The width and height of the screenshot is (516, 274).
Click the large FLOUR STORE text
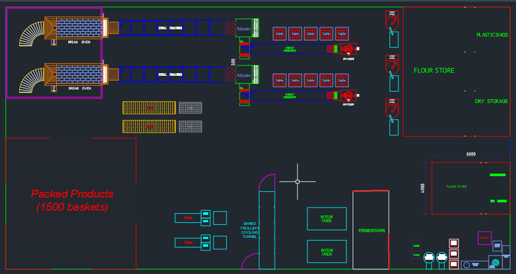[x=433, y=70]
